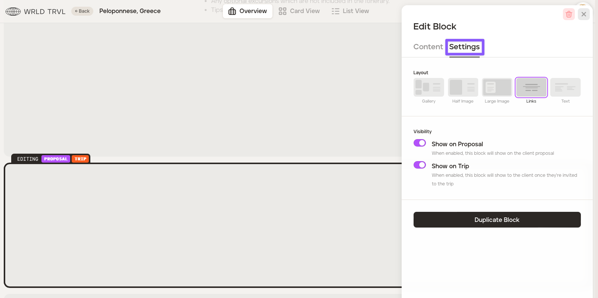Disable the Show on Trip switch
This screenshot has height=298, width=598.
[x=420, y=165]
